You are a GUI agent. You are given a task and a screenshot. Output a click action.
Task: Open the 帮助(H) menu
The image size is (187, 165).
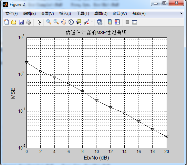coord(139,14)
